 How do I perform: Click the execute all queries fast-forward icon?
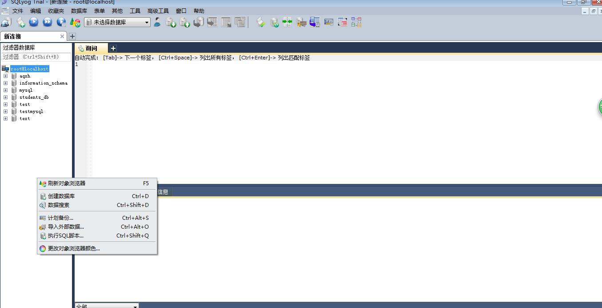point(48,22)
